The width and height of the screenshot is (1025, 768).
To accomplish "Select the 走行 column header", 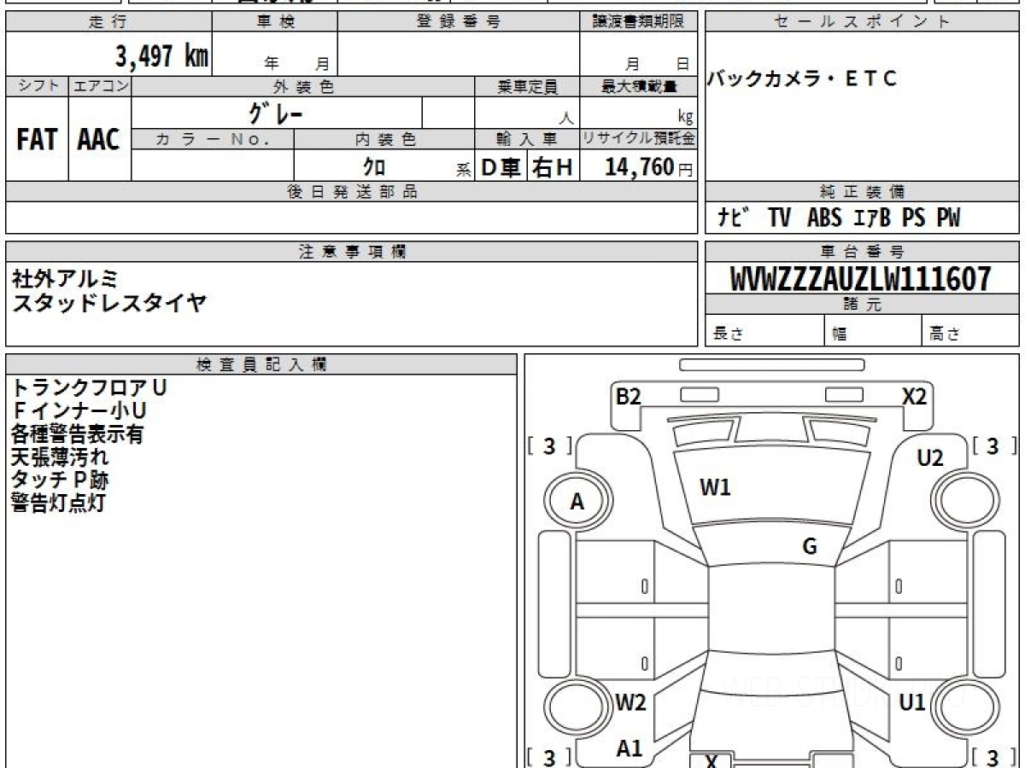I will coord(108,22).
